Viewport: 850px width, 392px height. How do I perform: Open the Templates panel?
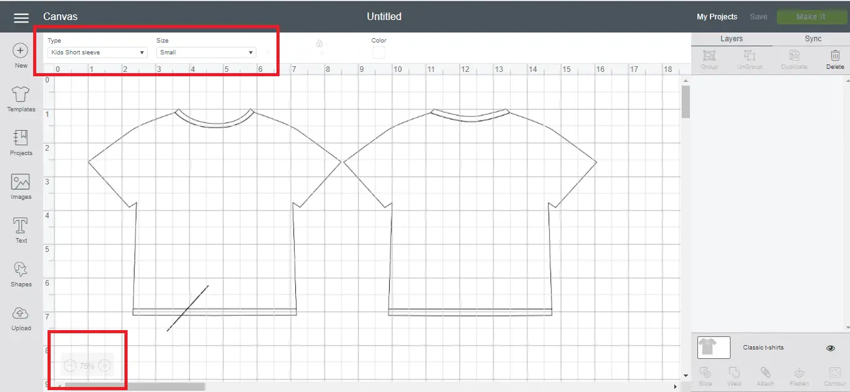[x=21, y=95]
